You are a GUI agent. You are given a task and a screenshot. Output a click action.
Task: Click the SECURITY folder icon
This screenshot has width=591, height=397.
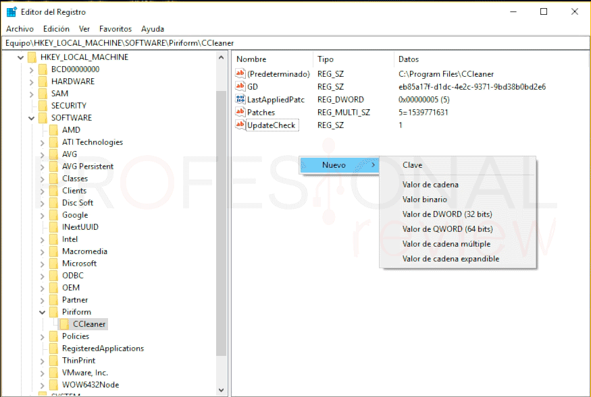tap(43, 106)
